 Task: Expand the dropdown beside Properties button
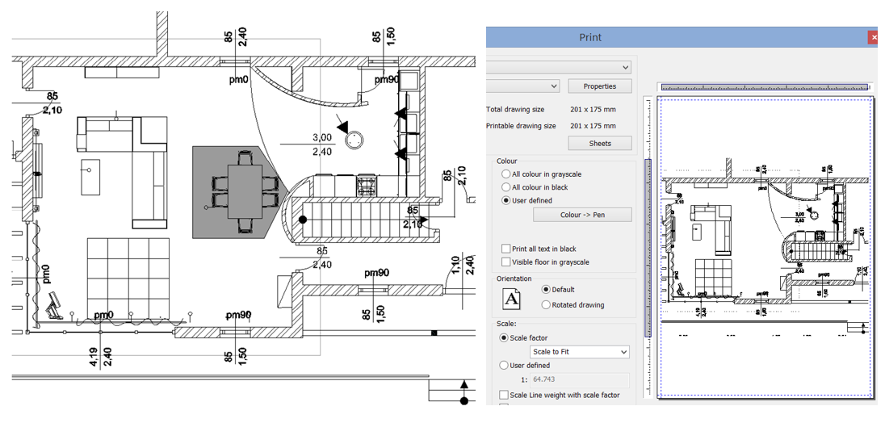(x=522, y=86)
